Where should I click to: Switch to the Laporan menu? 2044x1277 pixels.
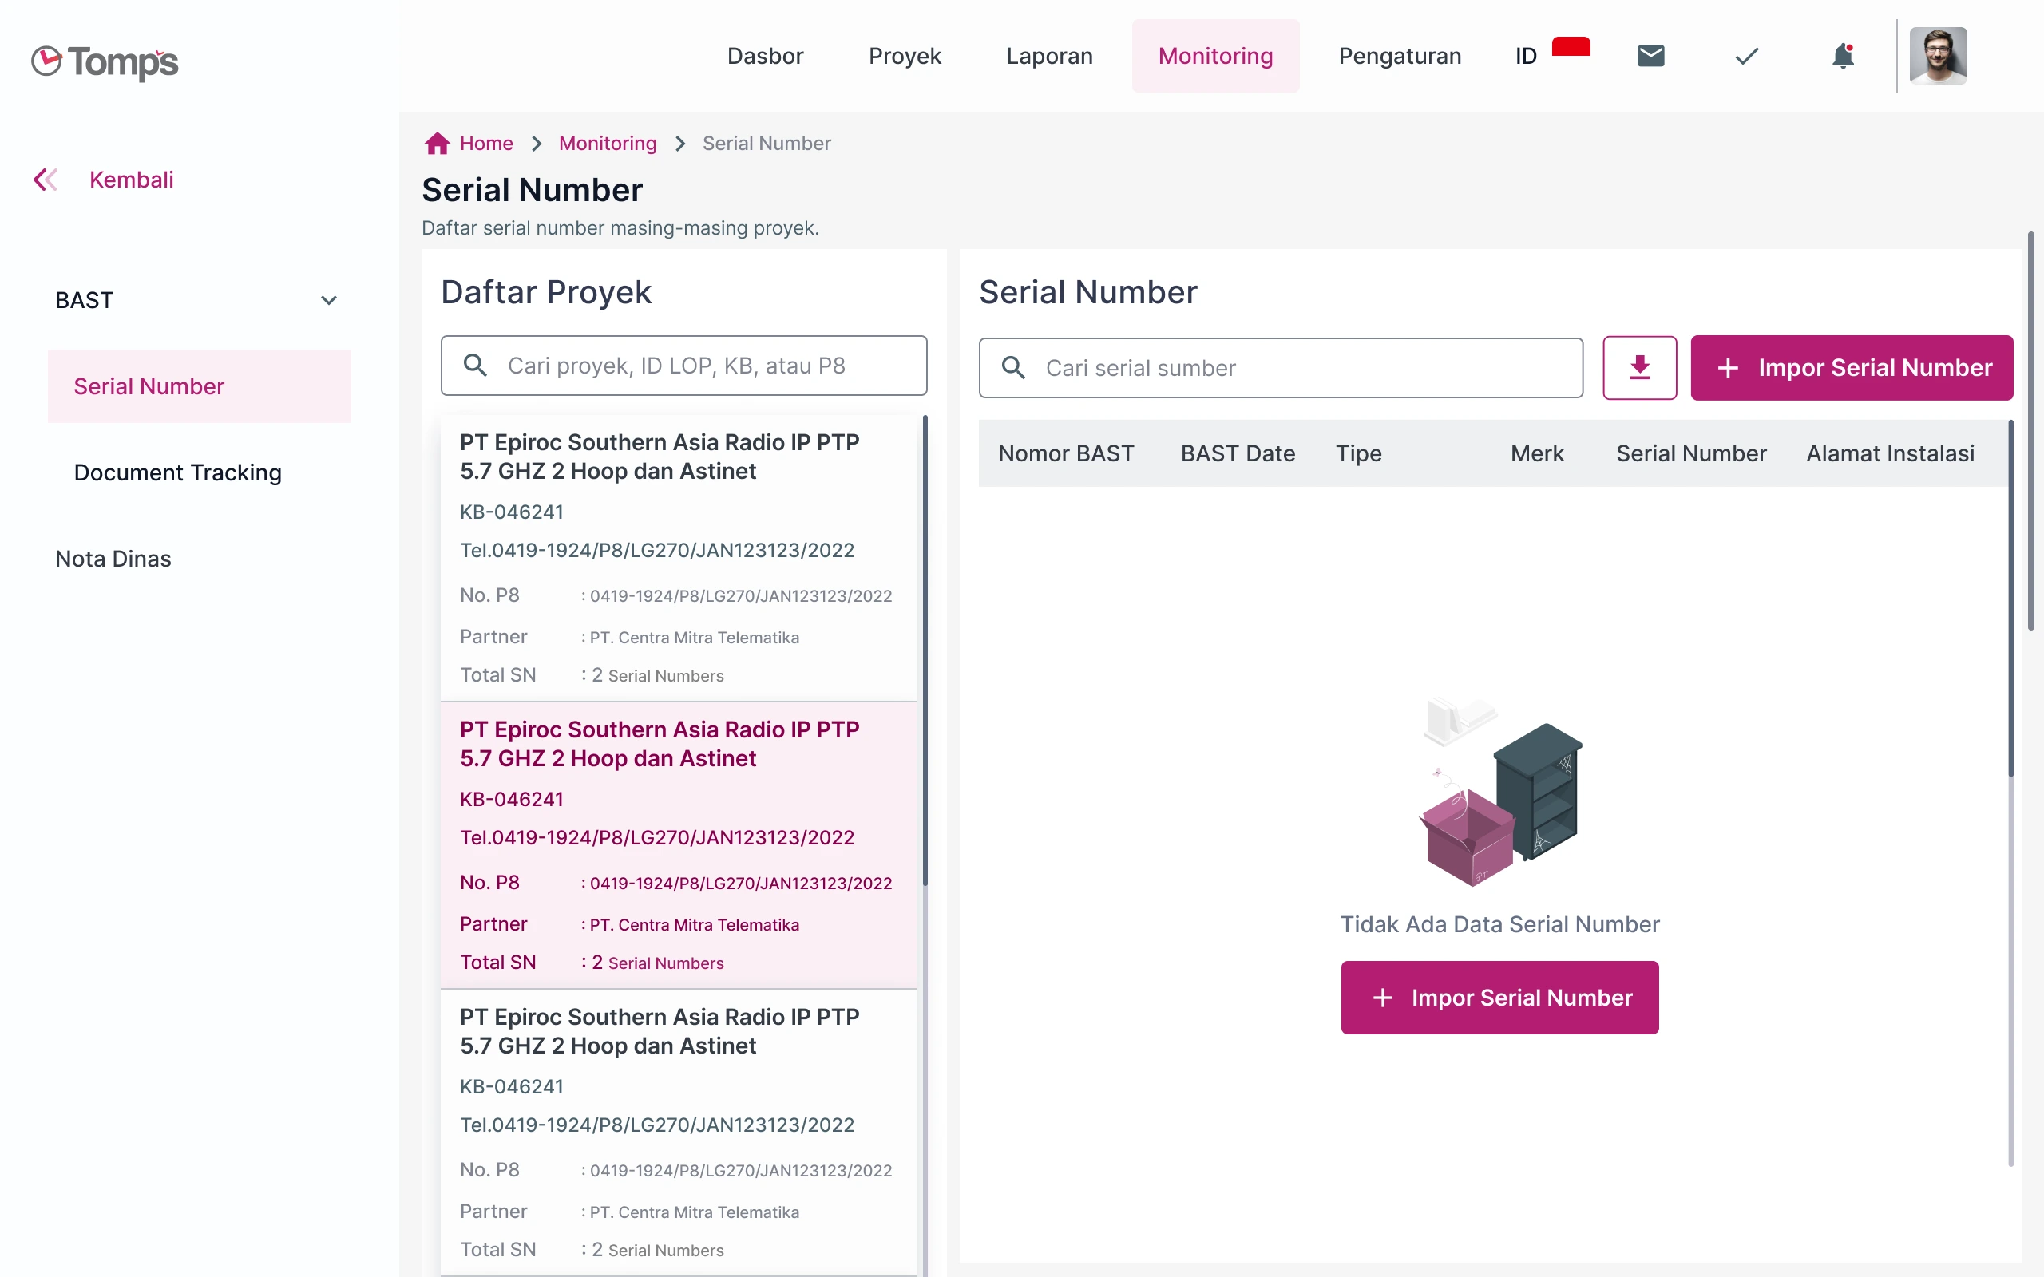pyautogui.click(x=1049, y=56)
